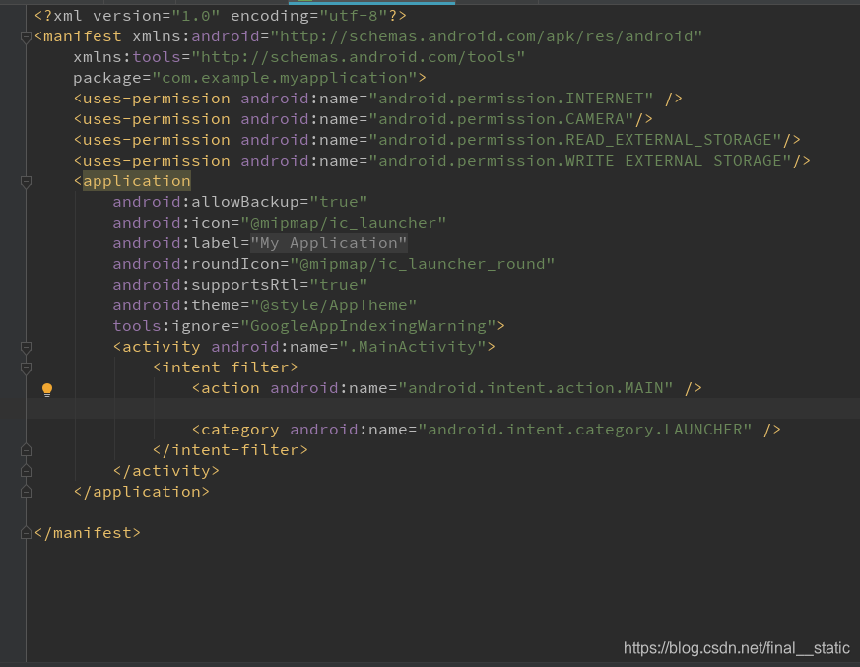Screen dimensions: 860x667
Task: Click the closing </manifest> tag
Action: tap(88, 533)
